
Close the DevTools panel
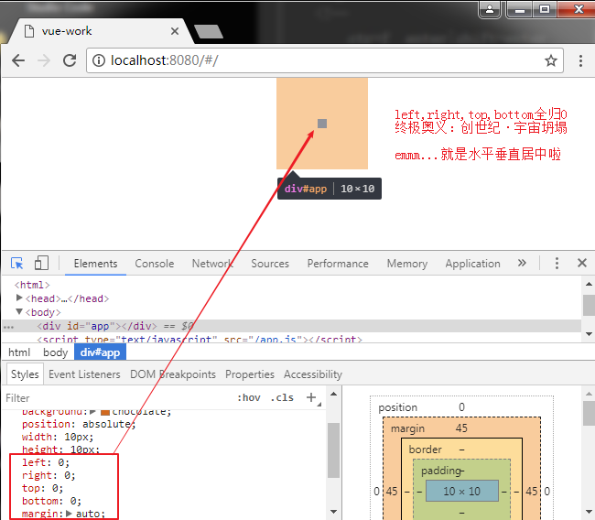tap(581, 263)
